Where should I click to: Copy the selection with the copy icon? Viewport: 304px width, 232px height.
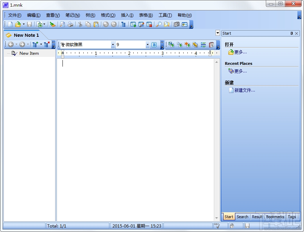coord(88,24)
